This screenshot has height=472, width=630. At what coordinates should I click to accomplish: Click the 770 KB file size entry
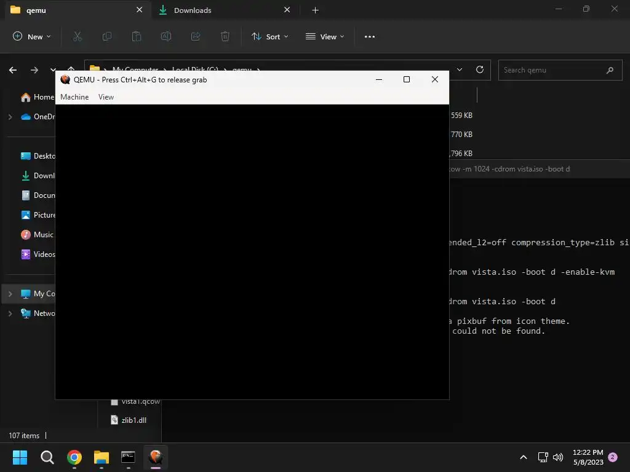[461, 135]
